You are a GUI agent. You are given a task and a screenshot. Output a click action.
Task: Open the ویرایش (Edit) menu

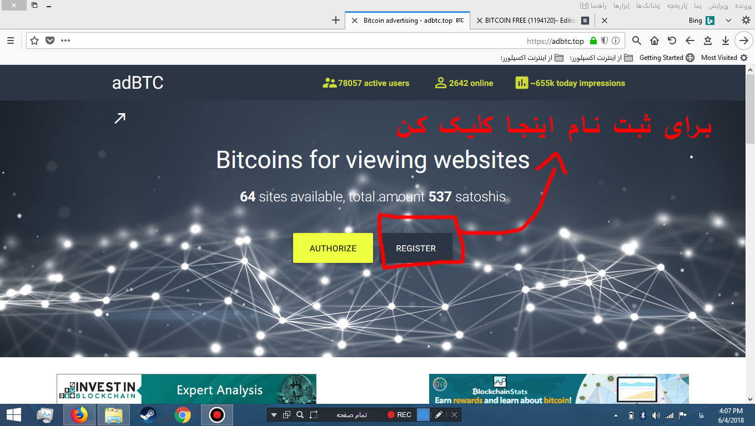click(718, 6)
